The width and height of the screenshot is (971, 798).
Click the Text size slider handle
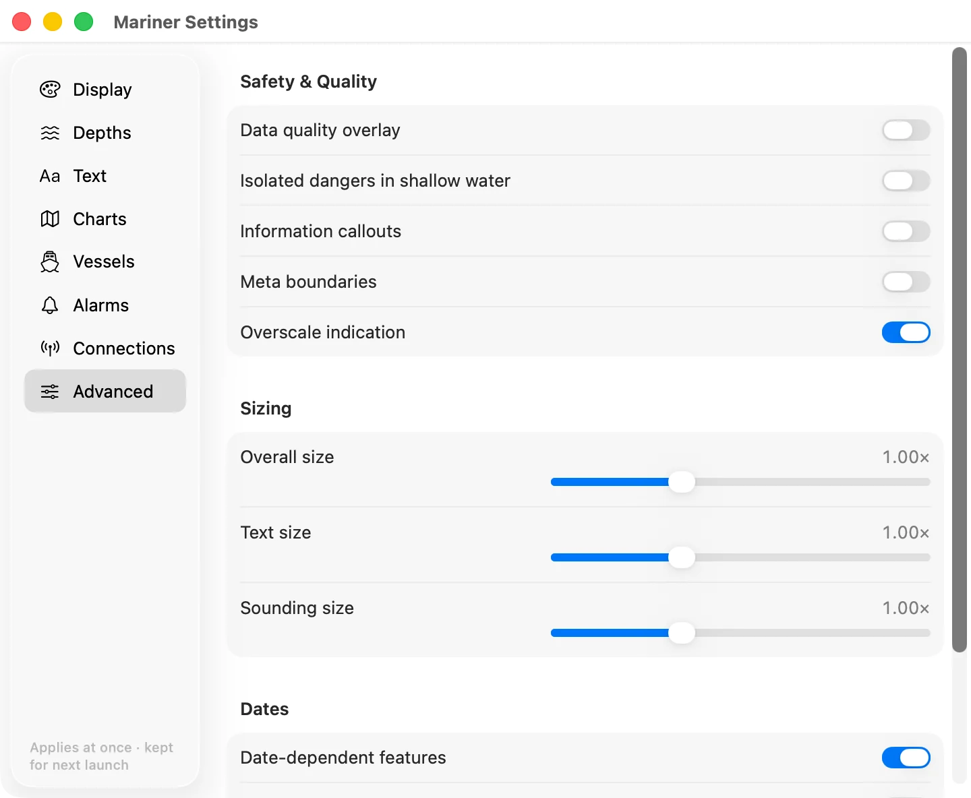[x=682, y=557]
